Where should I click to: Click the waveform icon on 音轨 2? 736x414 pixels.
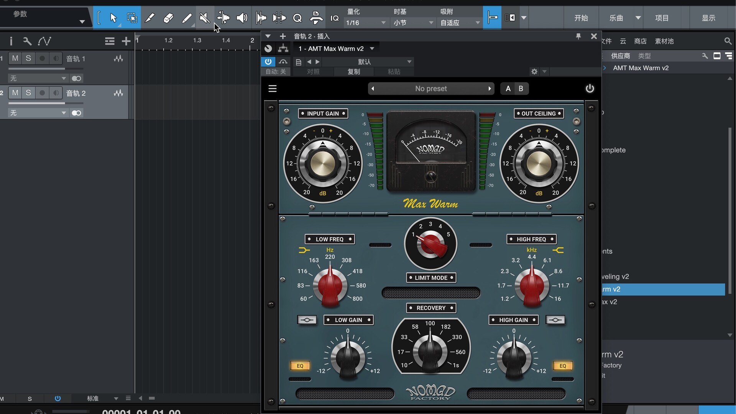(x=118, y=93)
